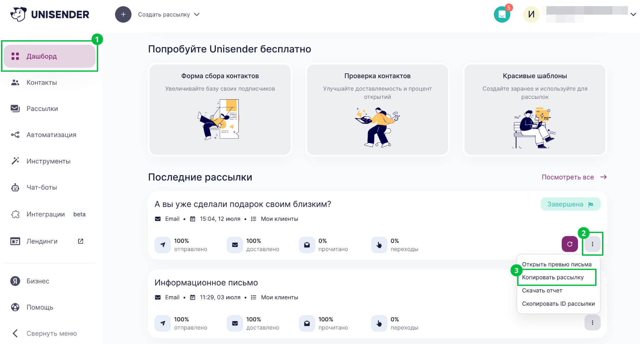Click the Дашборд grid icon
Image resolution: width=640 pixels, height=344 pixels.
(x=15, y=56)
